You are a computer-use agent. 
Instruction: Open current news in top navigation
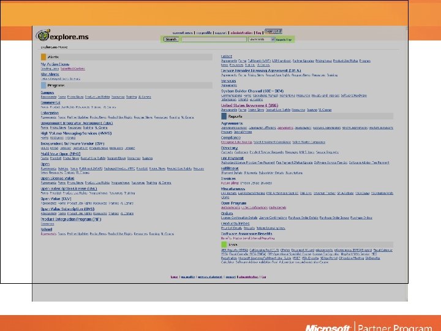pyautogui.click(x=183, y=33)
